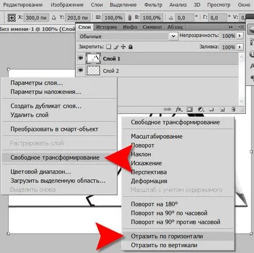Image resolution: width=254 pixels, height=253 pixels.
Task: Click the delete layer trash icon
Action: pyautogui.click(x=233, y=110)
